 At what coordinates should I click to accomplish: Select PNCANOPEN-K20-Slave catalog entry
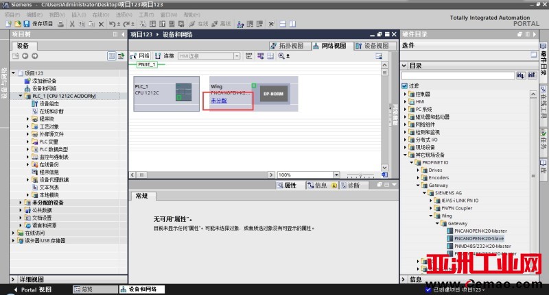[x=479, y=238]
